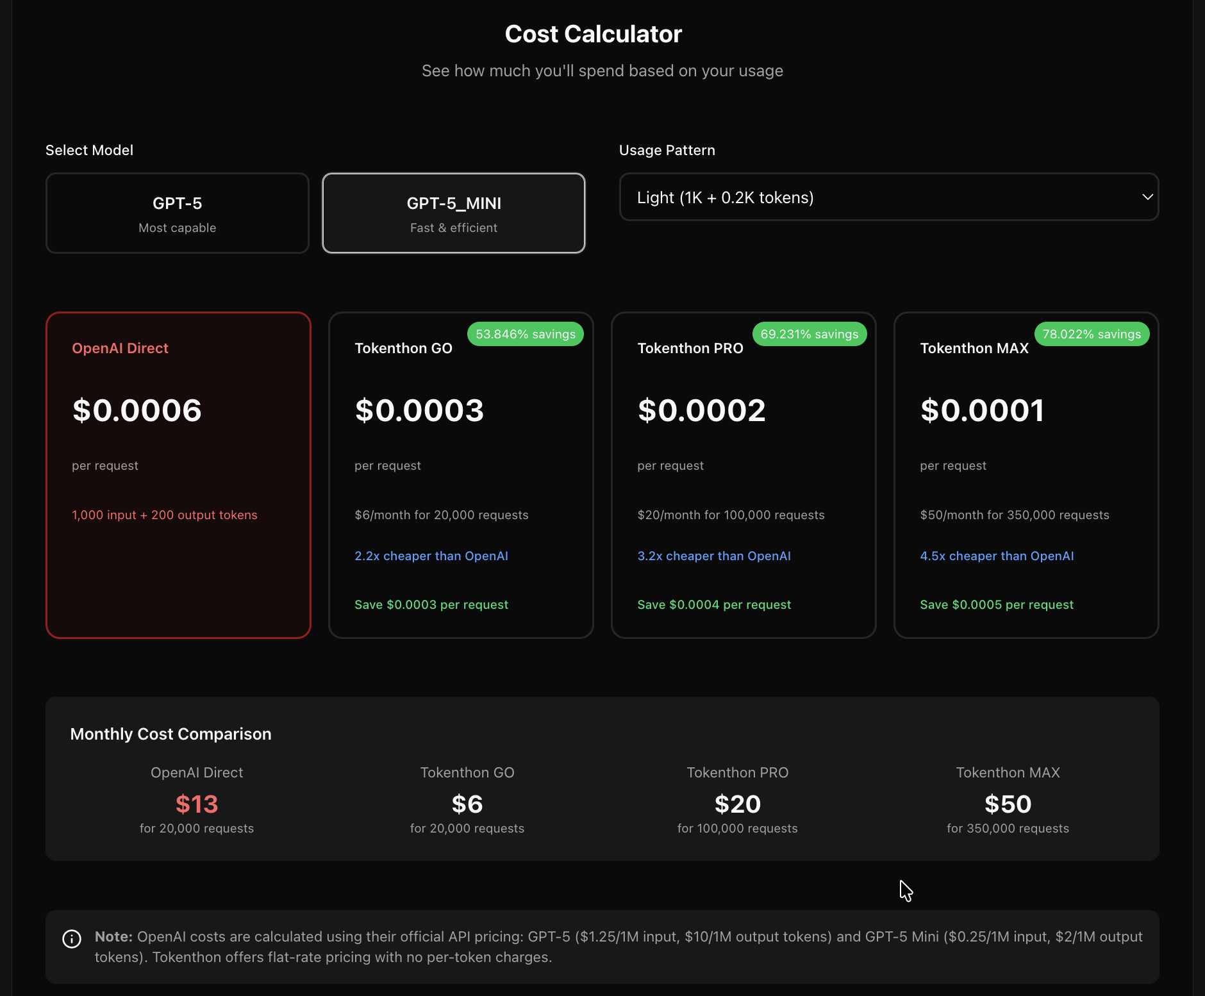Click the 53.846% savings badge
Image resolution: width=1205 pixels, height=996 pixels.
526,334
